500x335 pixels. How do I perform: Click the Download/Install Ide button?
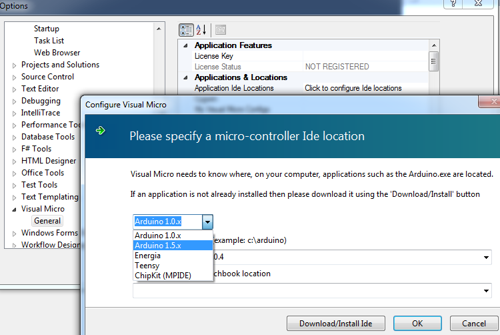point(336,324)
